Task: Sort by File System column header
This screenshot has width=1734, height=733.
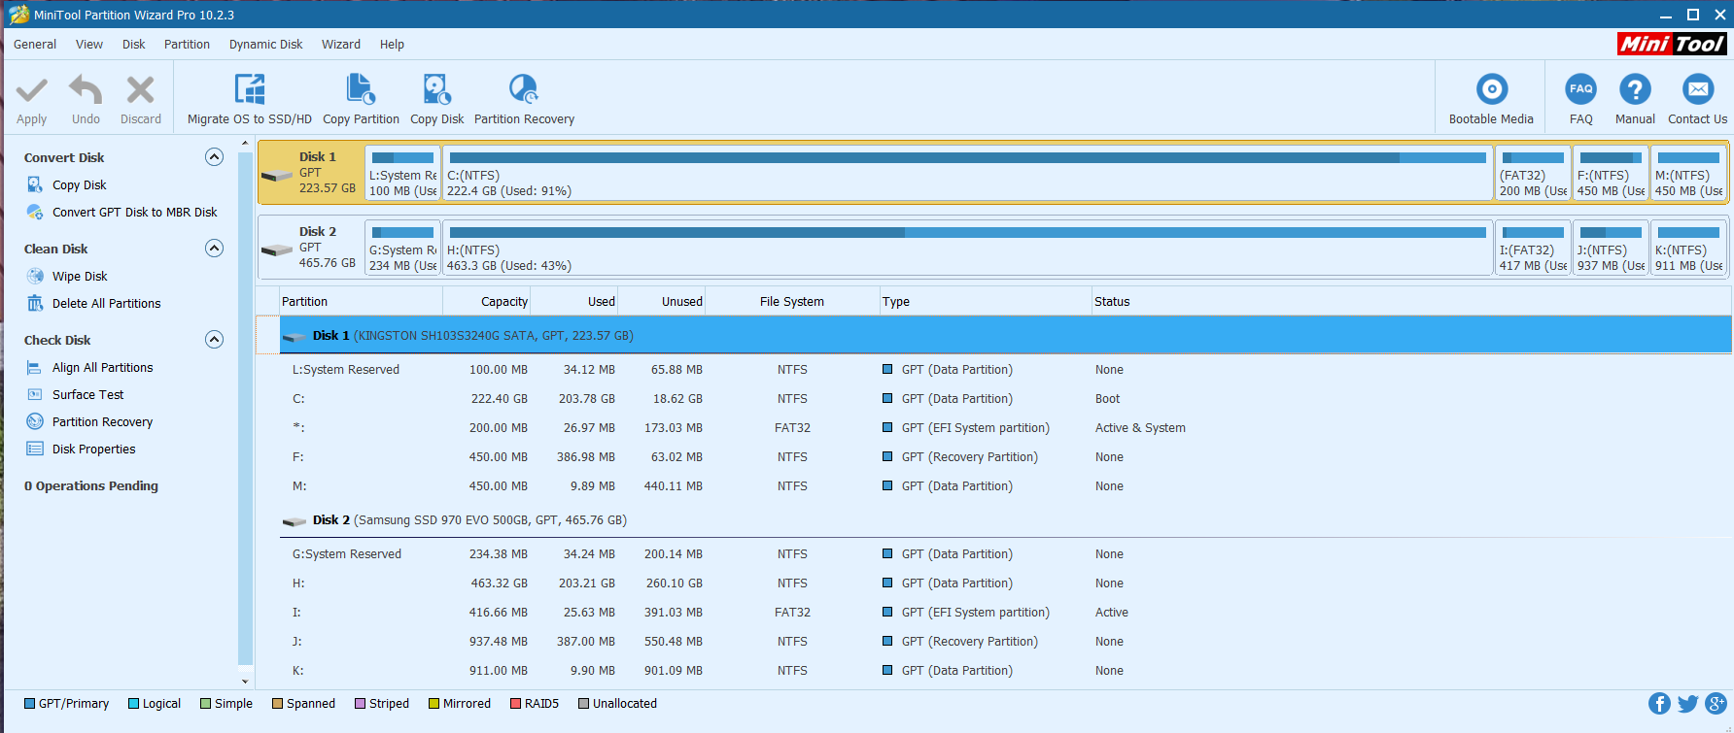Action: pos(792,302)
